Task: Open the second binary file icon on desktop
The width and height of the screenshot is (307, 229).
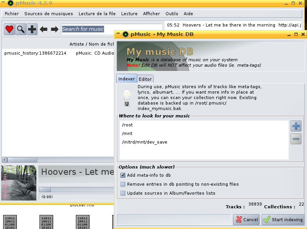Action: [x=46, y=222]
